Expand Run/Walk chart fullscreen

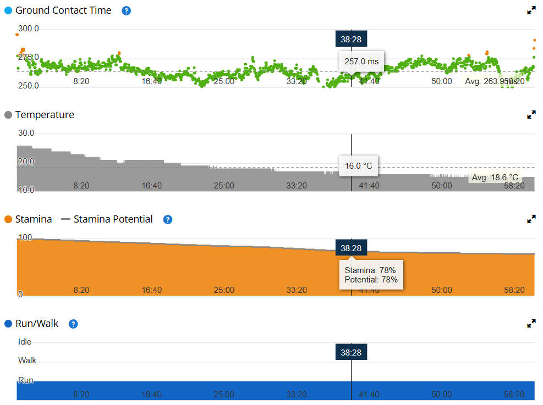click(x=531, y=324)
